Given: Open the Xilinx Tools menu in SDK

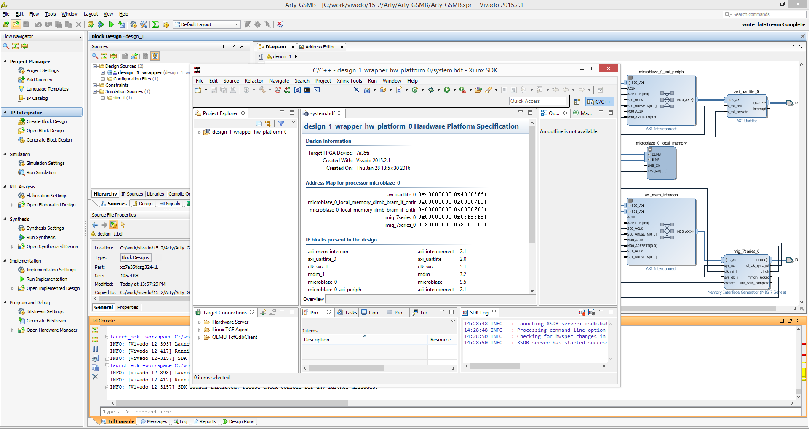Looking at the screenshot, I should pos(349,81).
